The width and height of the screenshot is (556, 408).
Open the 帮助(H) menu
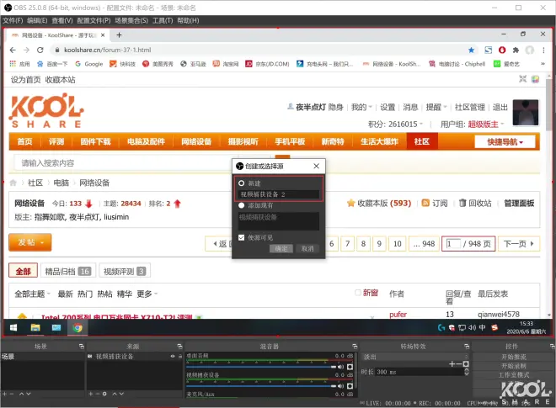188,20
